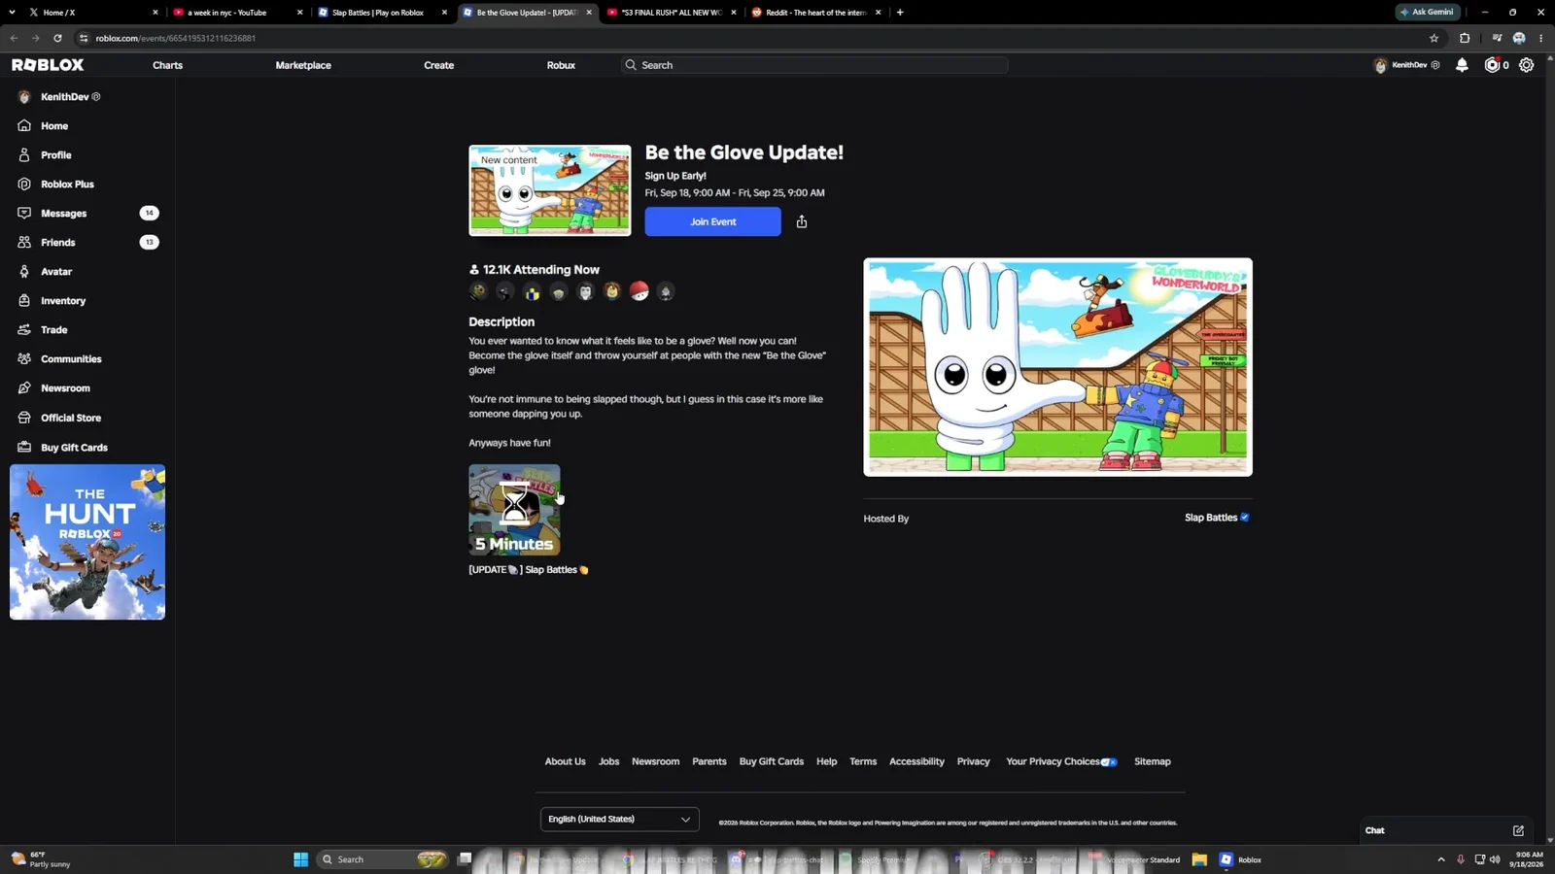Viewport: 1555px width, 874px height.
Task: Click the Buy Gift Cards sidebar icon
Action: pyautogui.click(x=24, y=448)
